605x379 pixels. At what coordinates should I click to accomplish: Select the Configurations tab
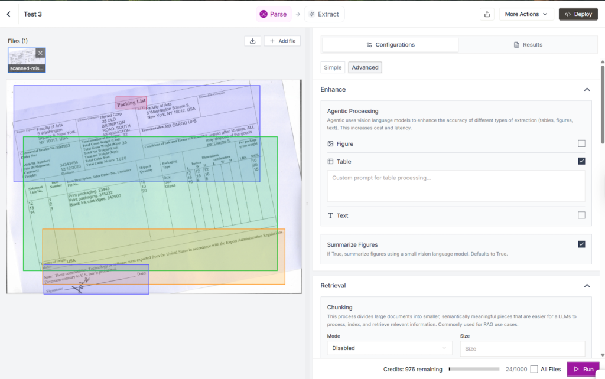pyautogui.click(x=391, y=45)
